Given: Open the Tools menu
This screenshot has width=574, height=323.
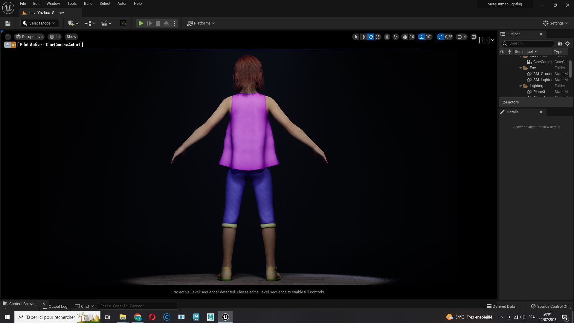Looking at the screenshot, I should [x=72, y=4].
